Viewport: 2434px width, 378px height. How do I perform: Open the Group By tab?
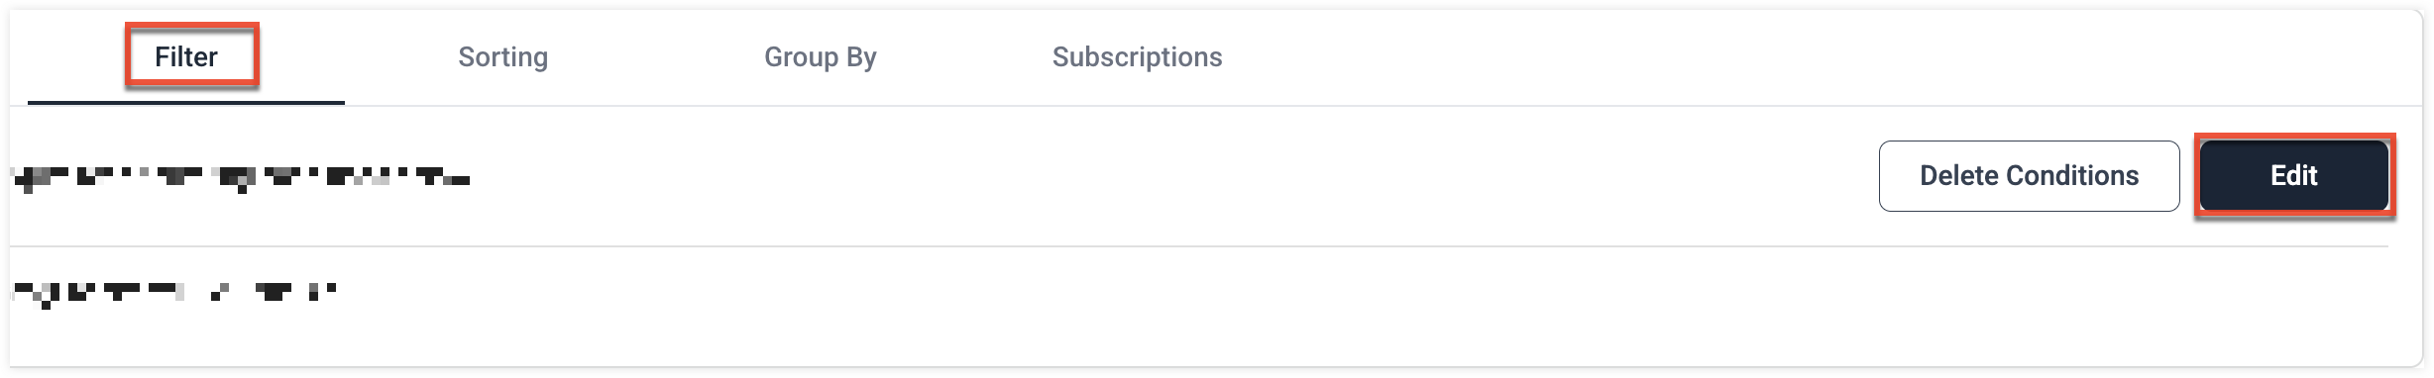[x=820, y=57]
